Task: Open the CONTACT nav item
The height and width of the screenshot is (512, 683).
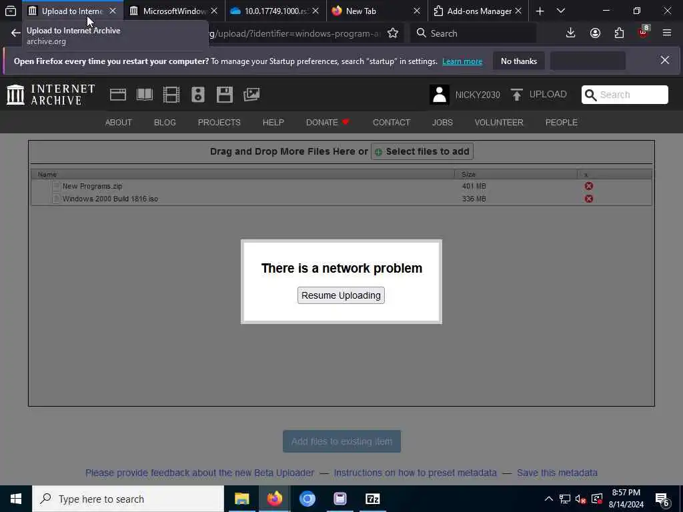Action: point(392,123)
